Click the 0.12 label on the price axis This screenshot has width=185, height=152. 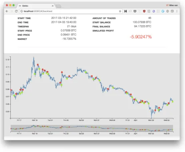(8, 60)
